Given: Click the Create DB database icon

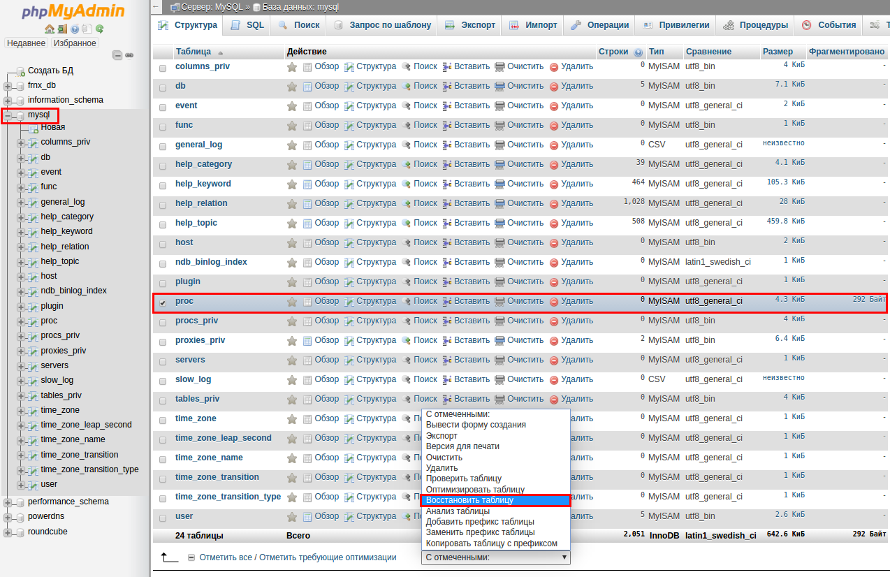Looking at the screenshot, I should 20,71.
